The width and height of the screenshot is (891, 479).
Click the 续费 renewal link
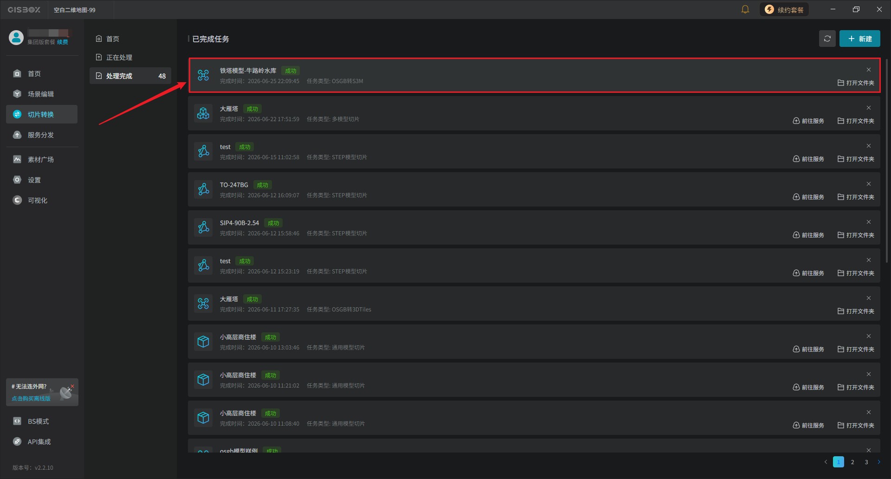click(63, 42)
